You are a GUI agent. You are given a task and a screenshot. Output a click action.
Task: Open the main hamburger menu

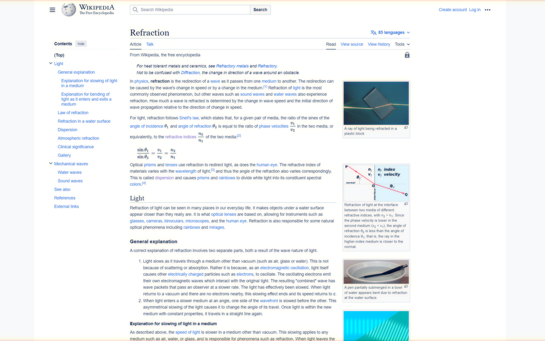[52, 9]
